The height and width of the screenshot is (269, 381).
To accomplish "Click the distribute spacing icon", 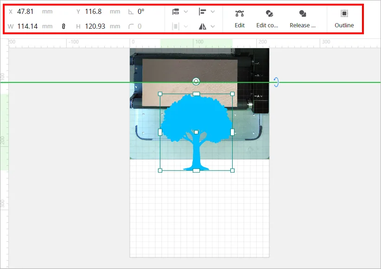I will (176, 26).
